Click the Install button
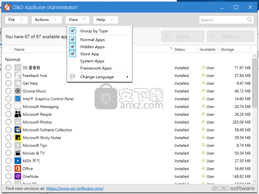259x194 pixels. 183,36
